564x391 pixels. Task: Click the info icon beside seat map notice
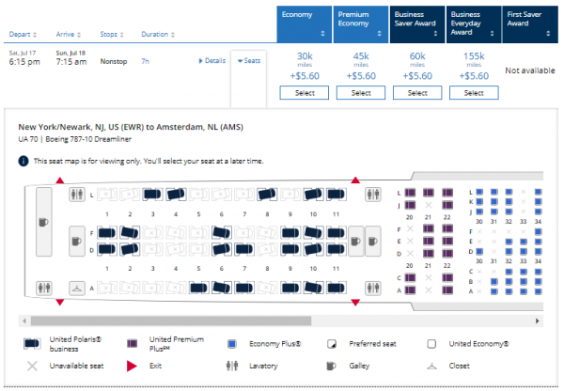point(23,161)
